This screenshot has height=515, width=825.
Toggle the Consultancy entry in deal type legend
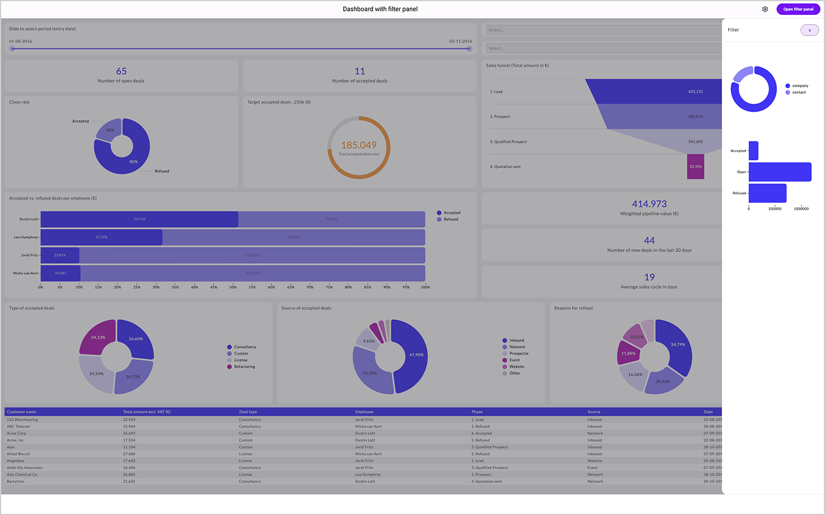(229, 346)
